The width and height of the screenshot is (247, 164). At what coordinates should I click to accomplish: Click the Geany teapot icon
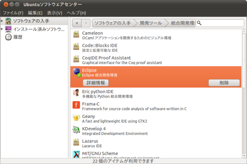[x=76, y=117]
